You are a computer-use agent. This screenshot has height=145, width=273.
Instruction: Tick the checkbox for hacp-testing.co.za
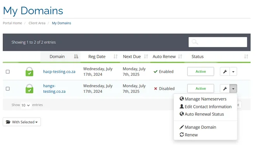8,72
